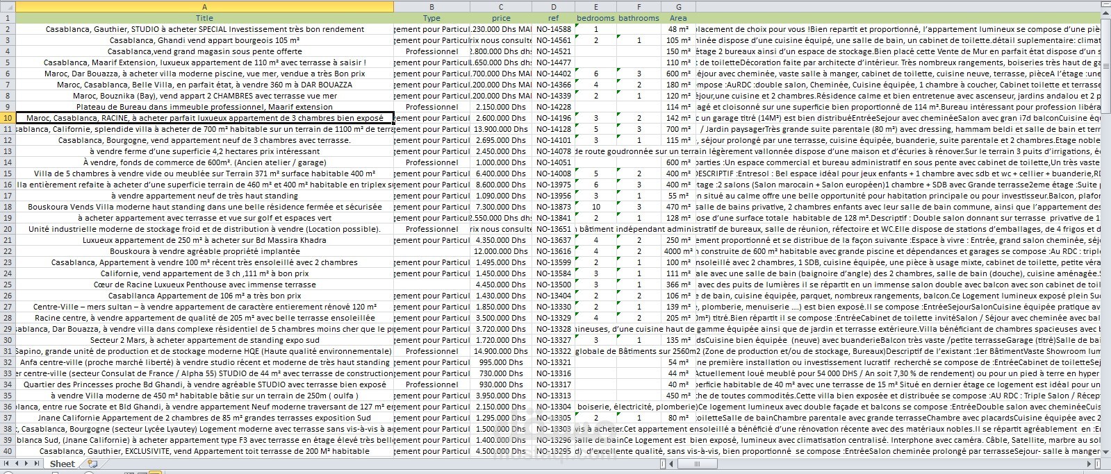Select column D header

point(553,7)
